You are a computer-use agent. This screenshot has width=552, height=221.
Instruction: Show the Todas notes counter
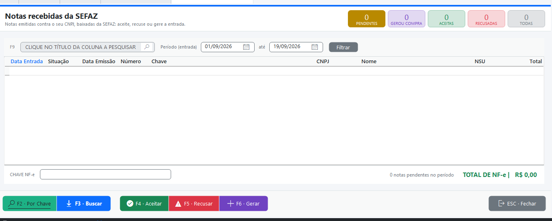(526, 19)
